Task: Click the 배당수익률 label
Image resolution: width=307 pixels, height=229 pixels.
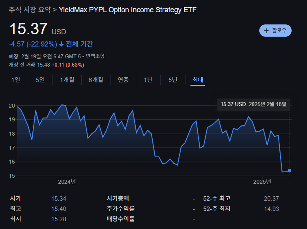Action: click(x=120, y=219)
